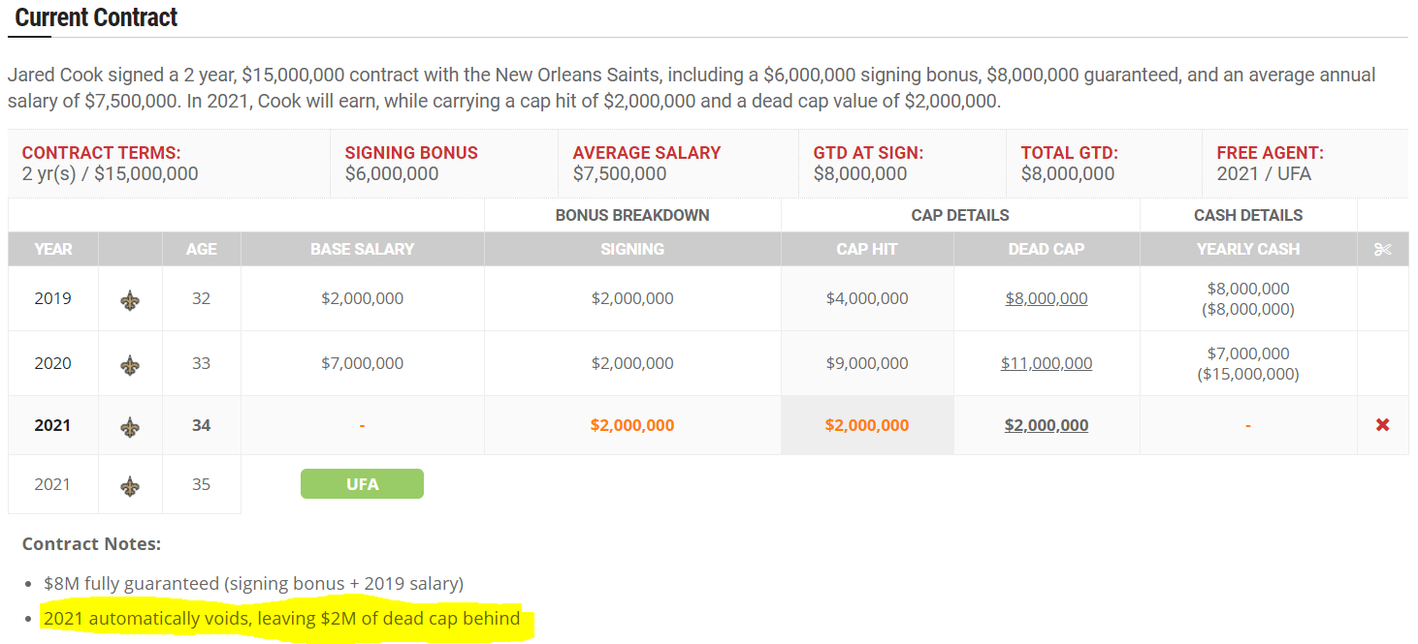
Task: Open the $2,000,000 dead cap link for 2021
Action: [1047, 425]
